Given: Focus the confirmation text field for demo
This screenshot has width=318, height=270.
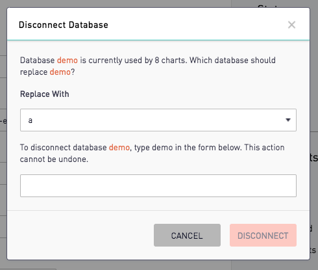Looking at the screenshot, I should click(158, 185).
